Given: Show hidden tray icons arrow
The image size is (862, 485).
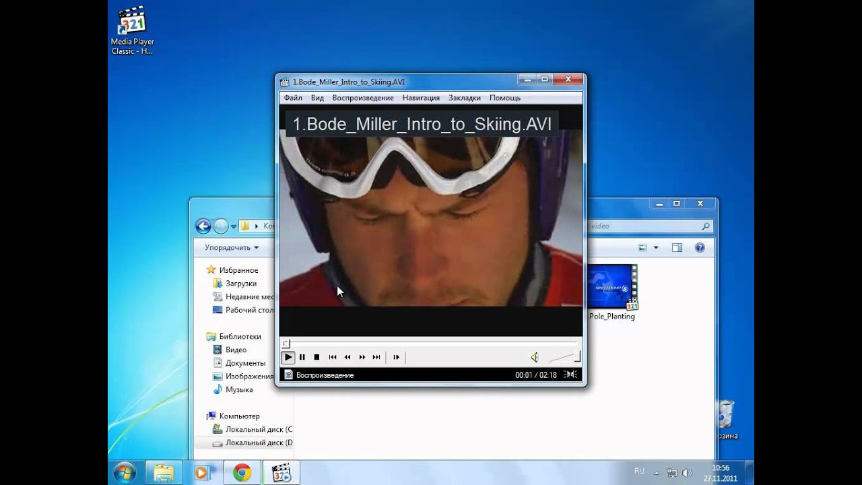Looking at the screenshot, I should point(656,472).
